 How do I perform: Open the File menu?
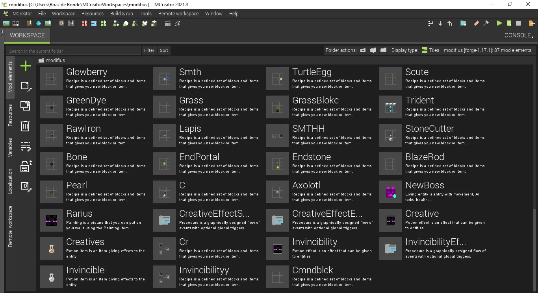[x=42, y=13]
